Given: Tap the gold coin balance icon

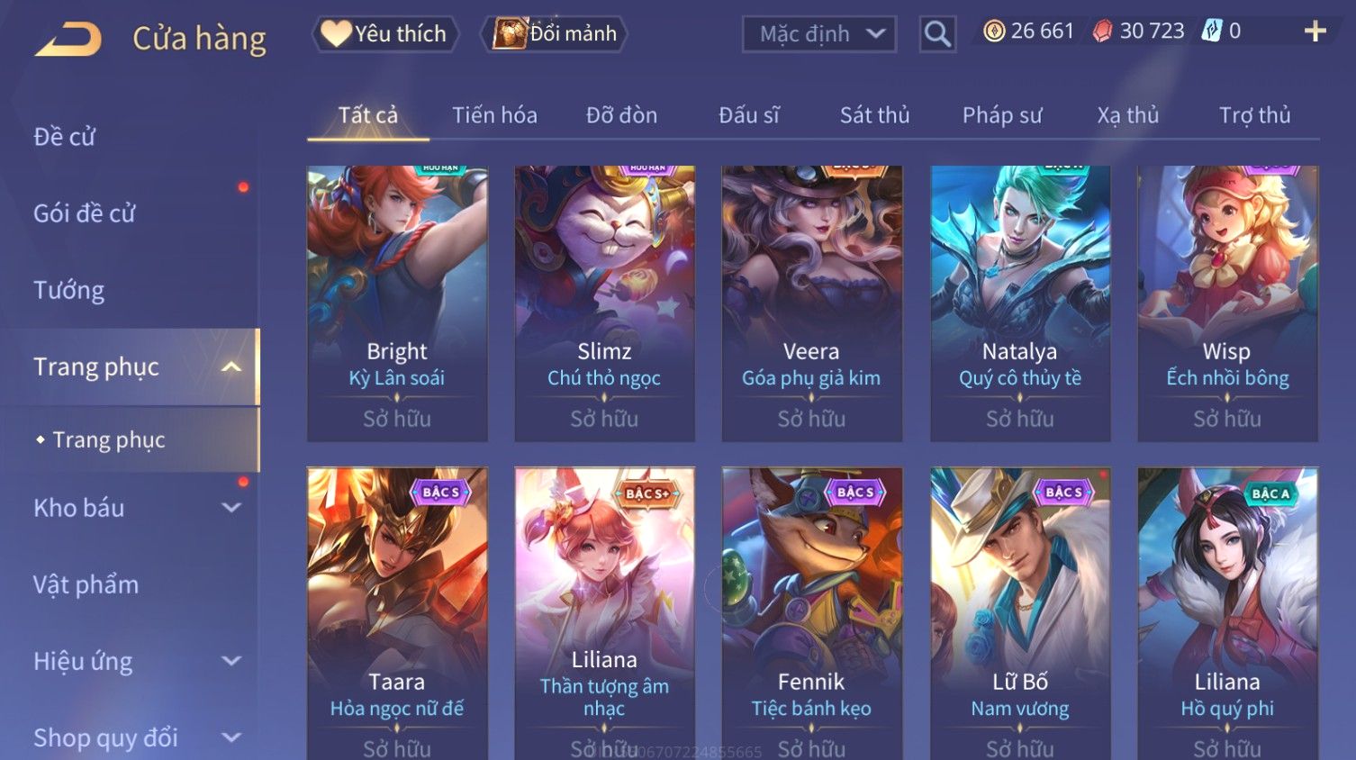Looking at the screenshot, I should (x=993, y=32).
